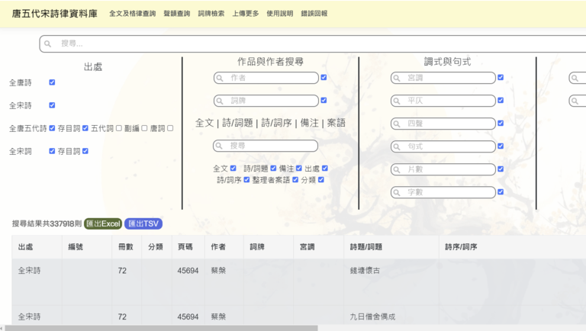Click the magnifier icon in the 句式 field
586x331 pixels.
pos(399,146)
